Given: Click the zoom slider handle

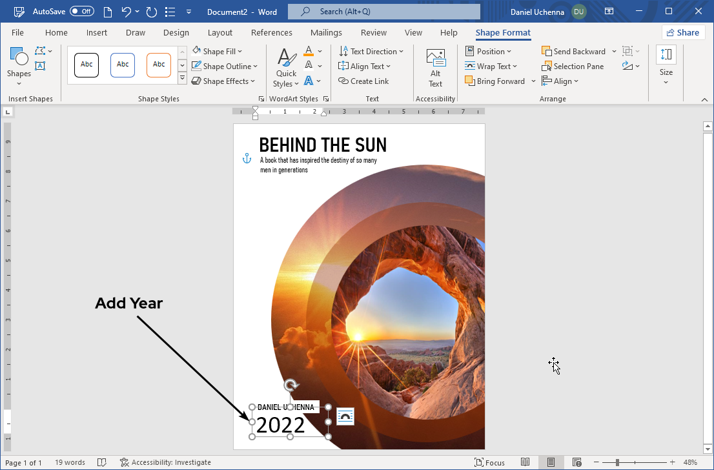Looking at the screenshot, I should click(x=618, y=462).
